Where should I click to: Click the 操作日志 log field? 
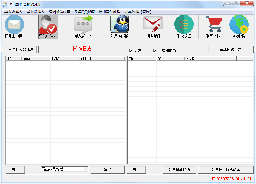click(x=82, y=49)
